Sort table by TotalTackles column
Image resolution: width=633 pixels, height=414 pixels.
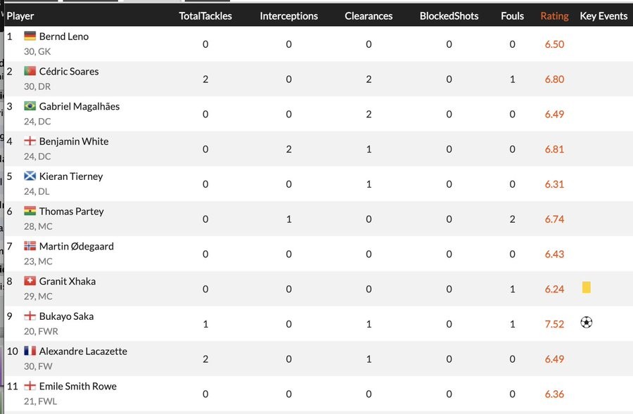(205, 15)
